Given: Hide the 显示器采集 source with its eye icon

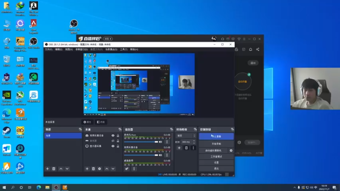Looking at the screenshot, I should pos(113,146).
